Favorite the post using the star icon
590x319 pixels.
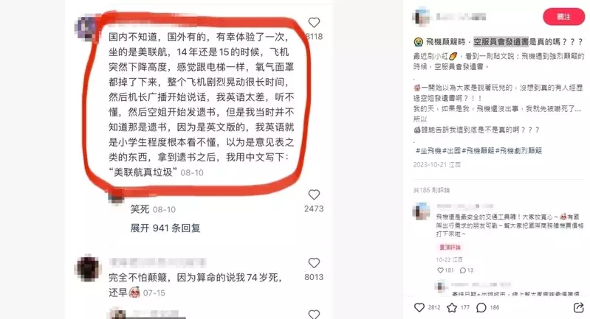click(452, 308)
